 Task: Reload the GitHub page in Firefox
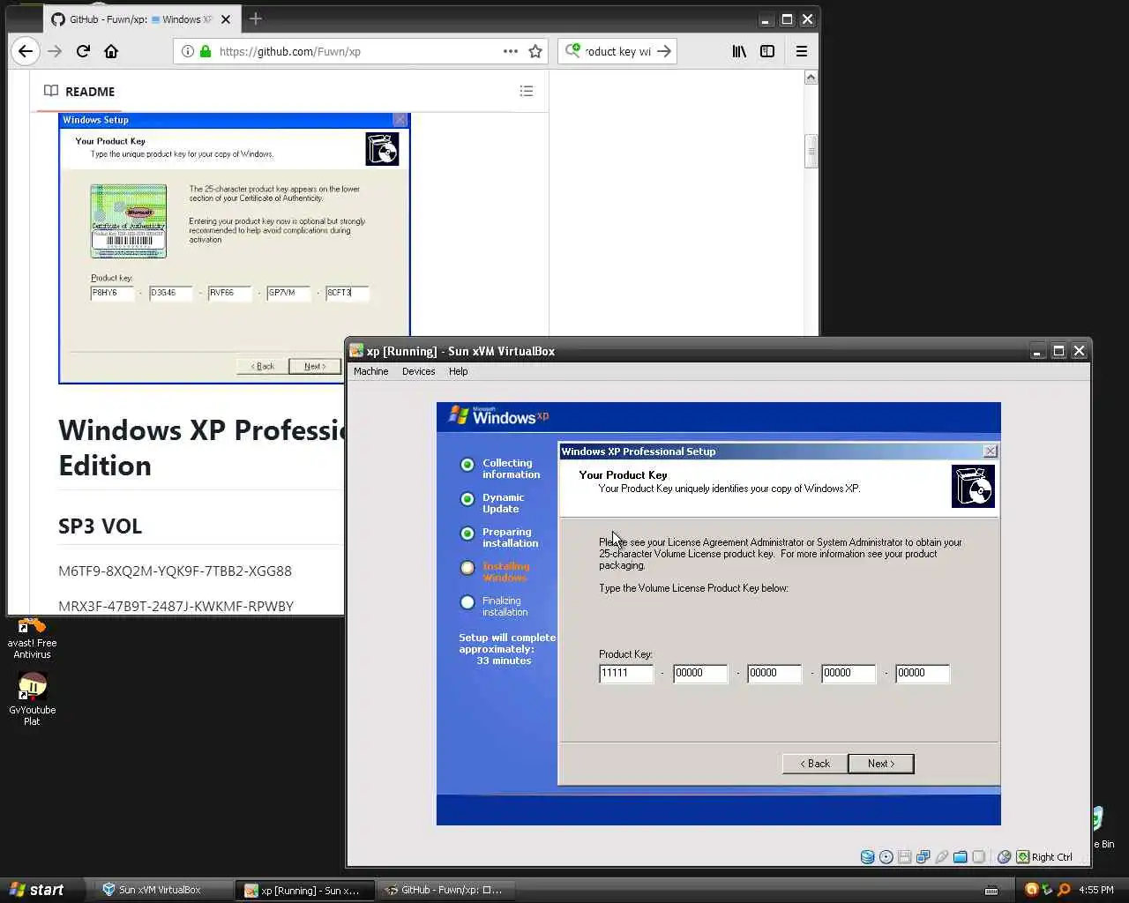(x=83, y=51)
